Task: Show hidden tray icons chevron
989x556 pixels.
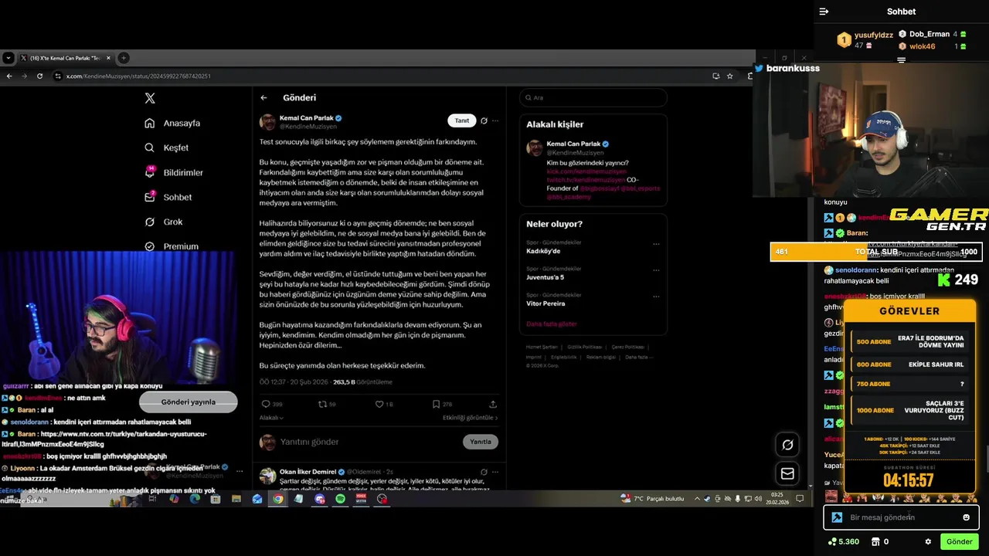Action: pos(698,499)
